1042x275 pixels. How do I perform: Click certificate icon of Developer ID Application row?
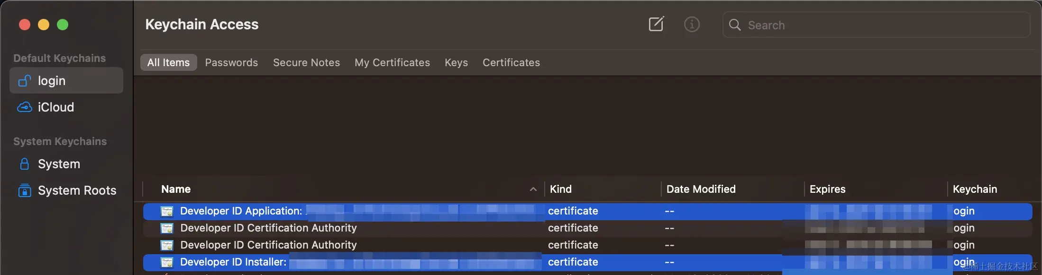point(167,211)
